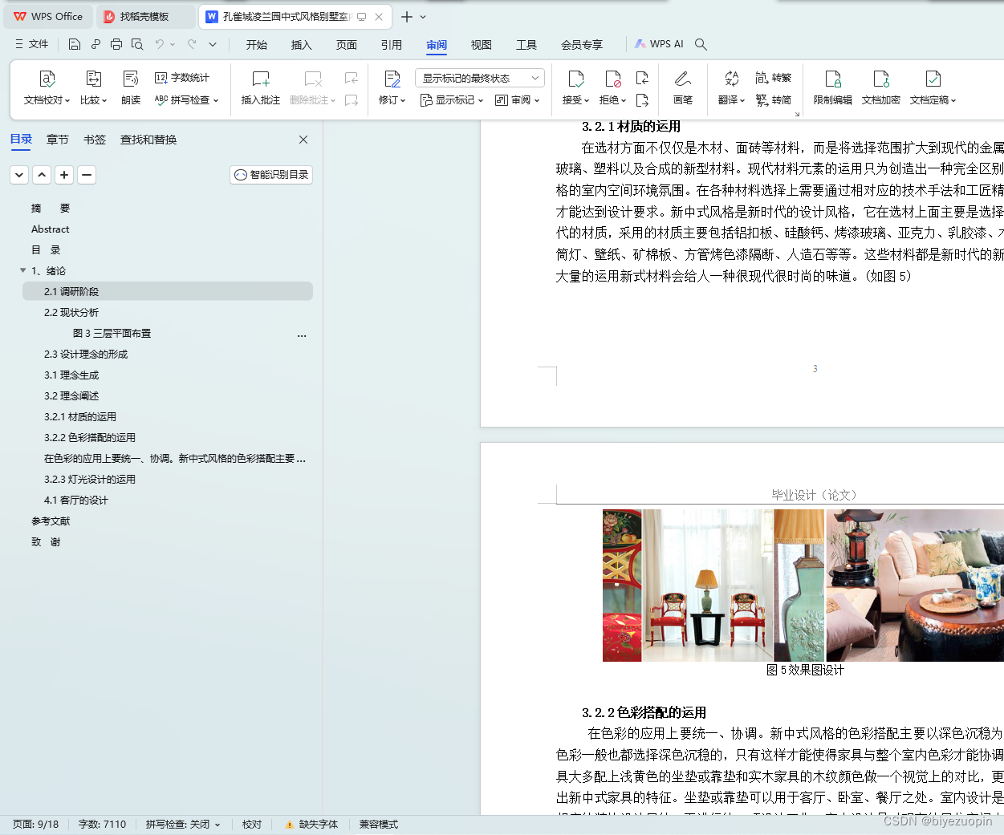Open print preview from quick toolbar
Viewport: 1004px width, 835px height.
(137, 44)
